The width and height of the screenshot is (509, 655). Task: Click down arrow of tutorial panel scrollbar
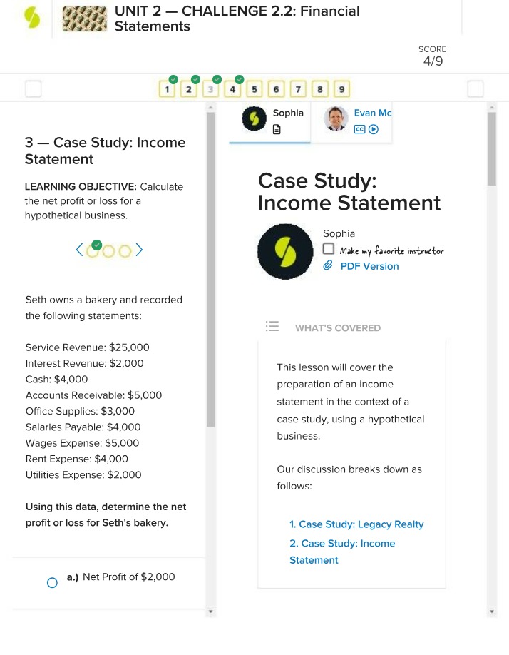(x=492, y=611)
